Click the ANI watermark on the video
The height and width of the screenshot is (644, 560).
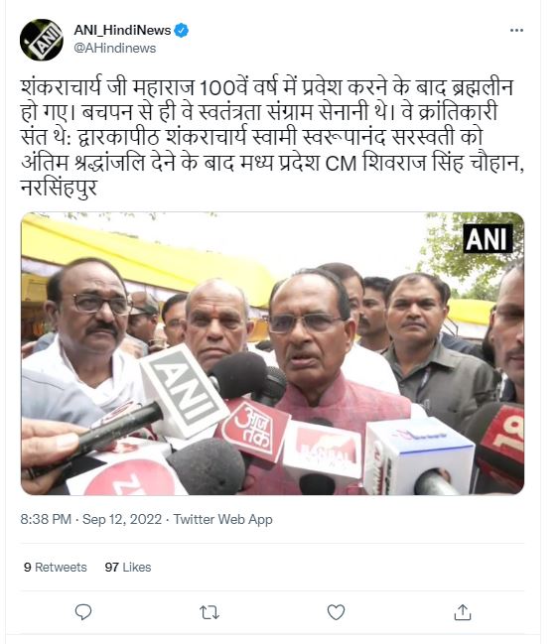coord(488,238)
